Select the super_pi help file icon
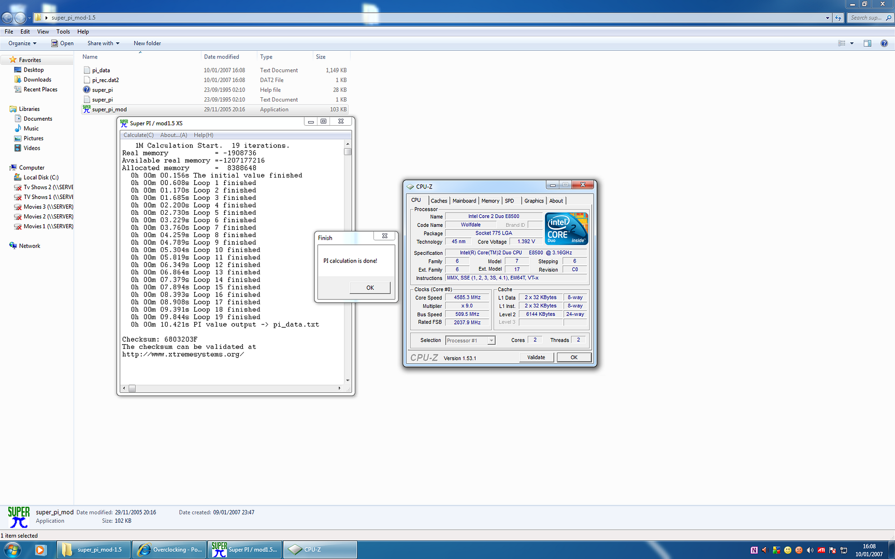 tap(86, 90)
